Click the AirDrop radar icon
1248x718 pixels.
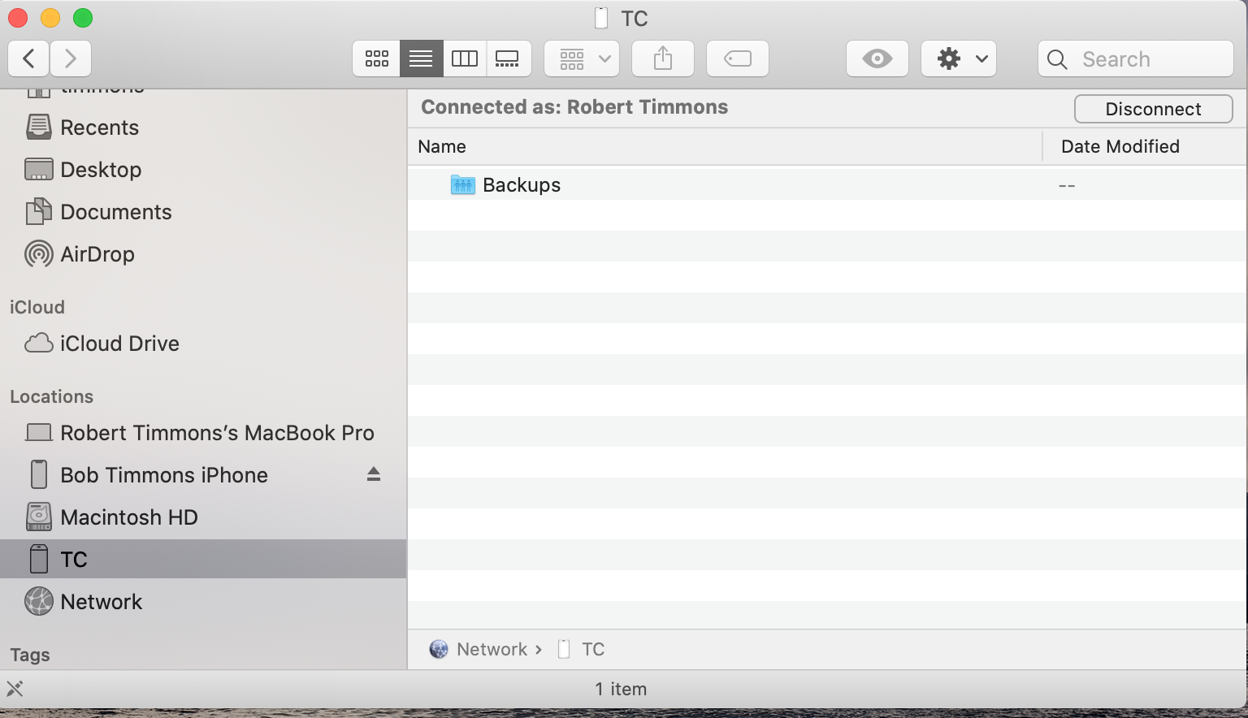38,254
